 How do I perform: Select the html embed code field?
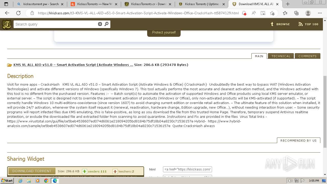click(188, 169)
